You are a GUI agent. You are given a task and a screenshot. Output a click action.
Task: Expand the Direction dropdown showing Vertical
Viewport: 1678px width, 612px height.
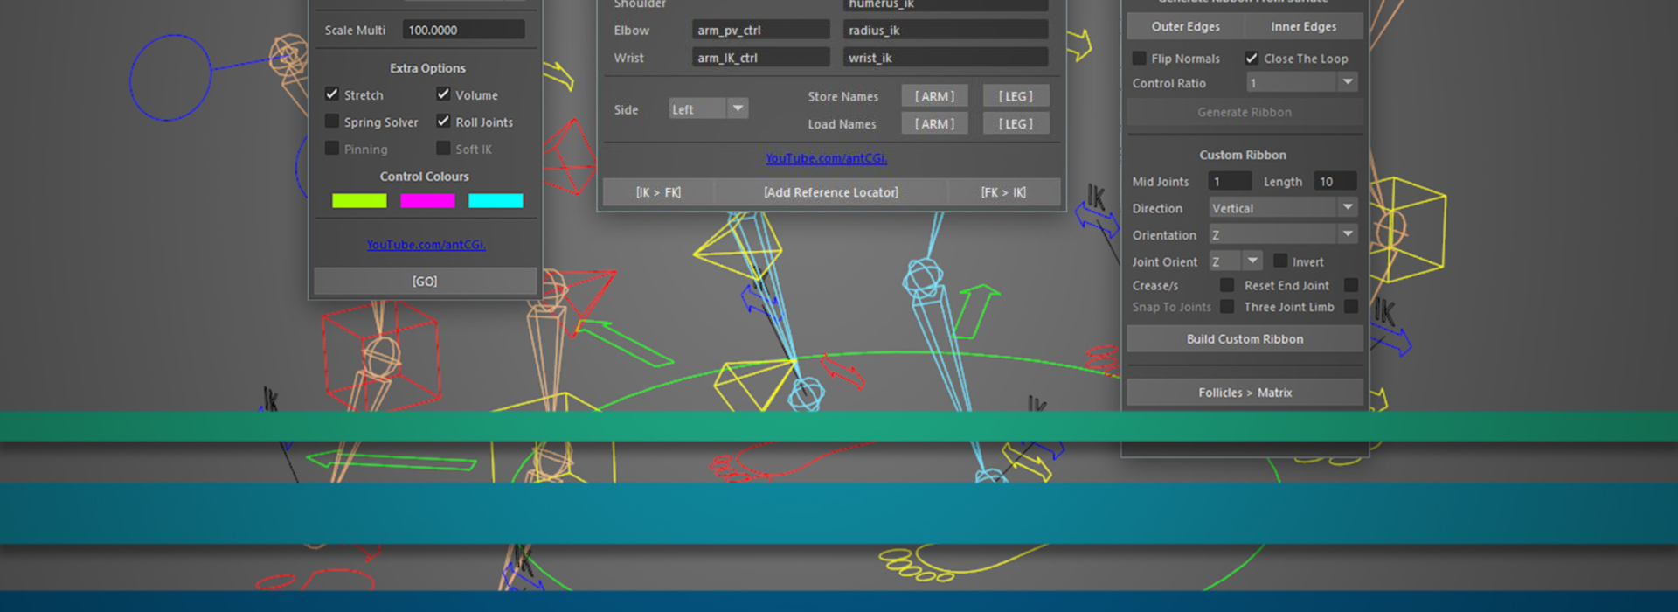tap(1283, 208)
